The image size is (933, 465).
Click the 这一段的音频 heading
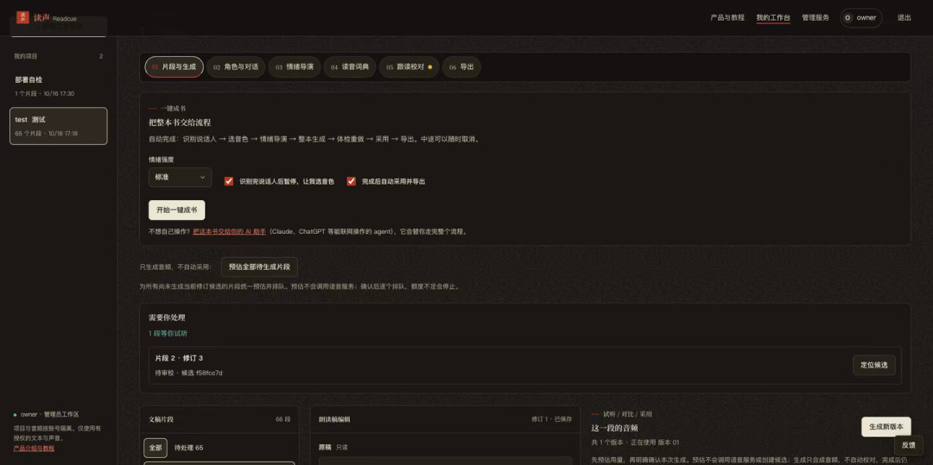(x=615, y=428)
